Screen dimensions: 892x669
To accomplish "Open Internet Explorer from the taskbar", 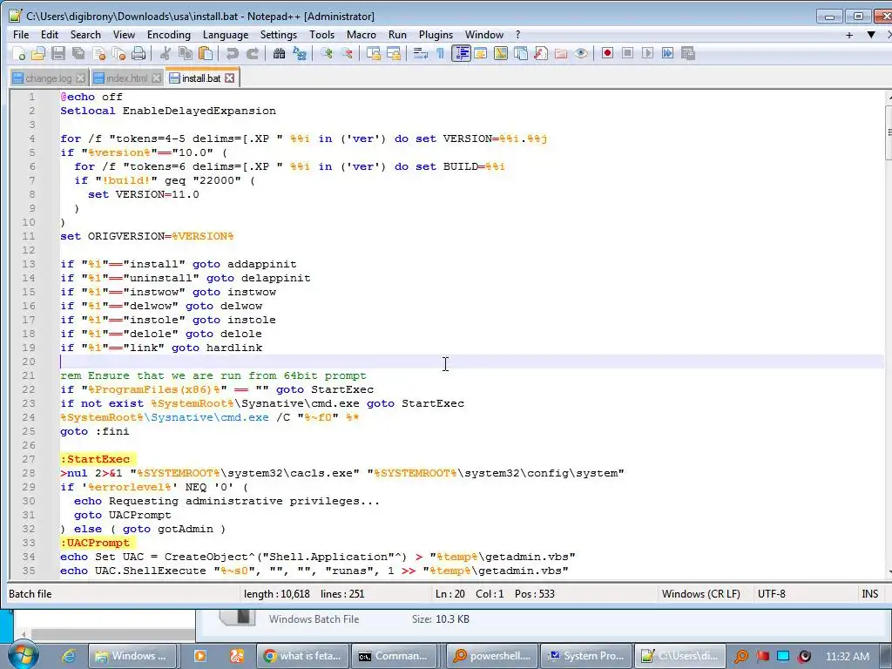I will pos(68,656).
